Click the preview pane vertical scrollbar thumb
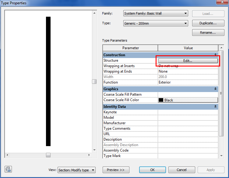This screenshot has width=229, height=178. click(94, 82)
